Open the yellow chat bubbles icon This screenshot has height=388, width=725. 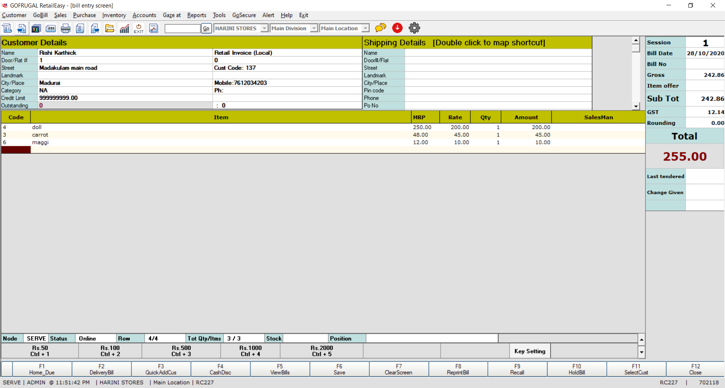381,28
